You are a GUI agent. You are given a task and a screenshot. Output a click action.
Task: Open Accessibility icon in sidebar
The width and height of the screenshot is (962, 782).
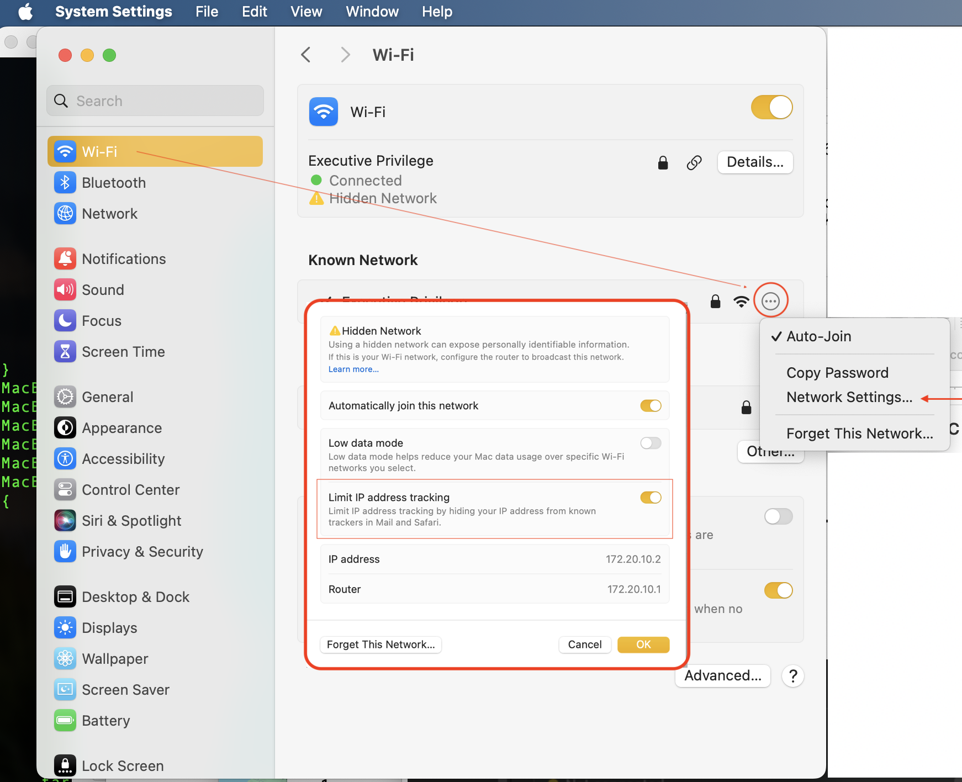click(65, 458)
